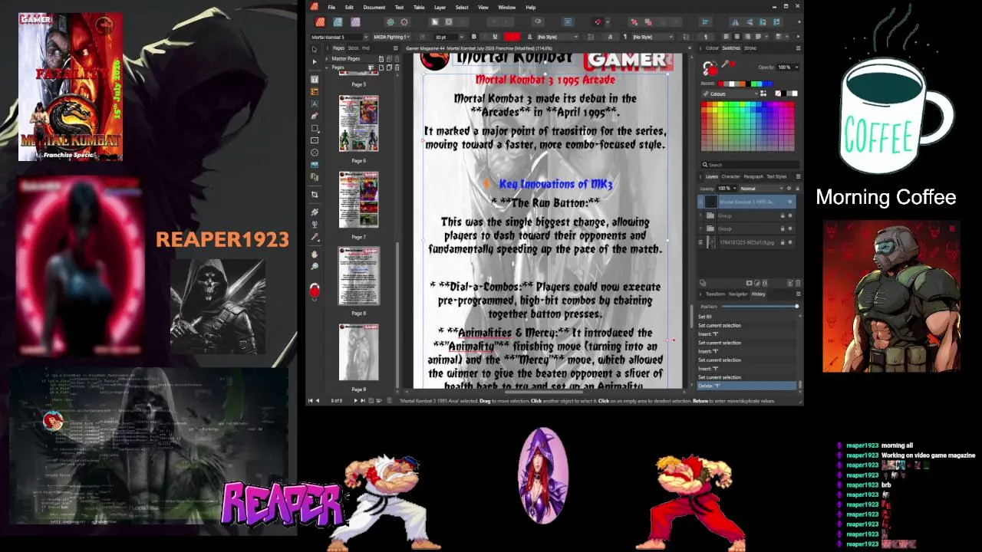Select the Pen tool
Screen dimensions: 982x552
tap(315, 116)
